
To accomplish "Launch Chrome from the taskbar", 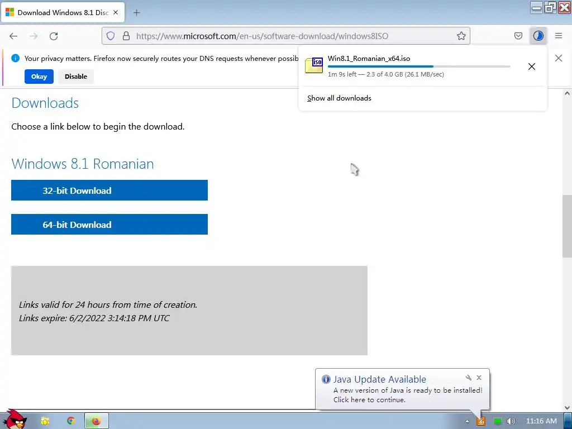I will pos(71,421).
